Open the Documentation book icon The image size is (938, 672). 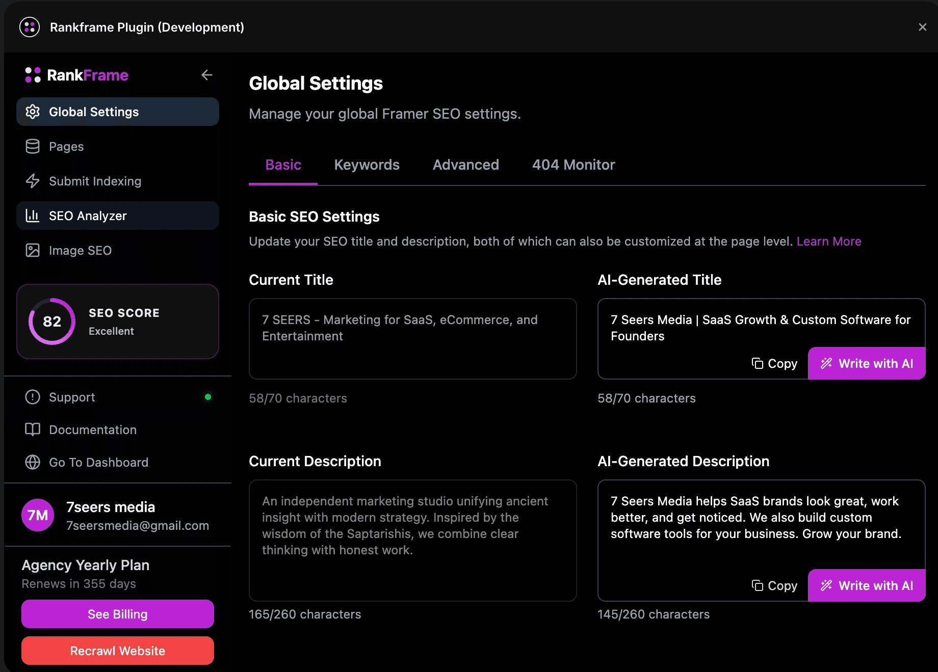32,429
